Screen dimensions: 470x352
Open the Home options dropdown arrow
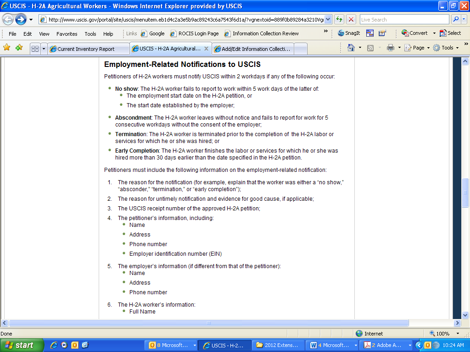tap(360, 48)
